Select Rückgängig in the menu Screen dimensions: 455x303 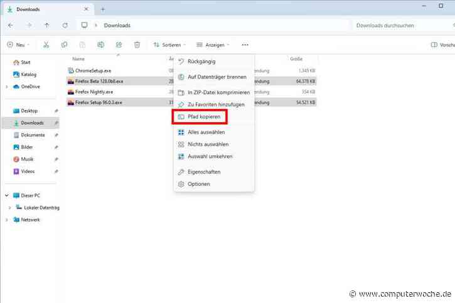point(214,61)
